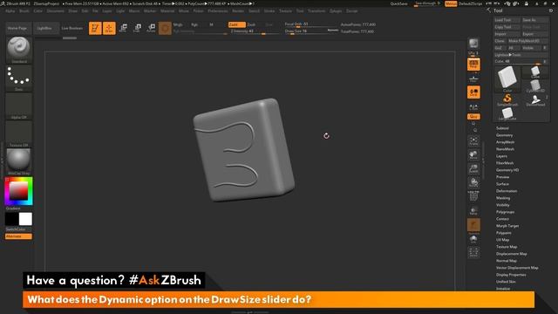Click the black secondary color swatch
This screenshot has width=558, height=314.
click(x=11, y=219)
